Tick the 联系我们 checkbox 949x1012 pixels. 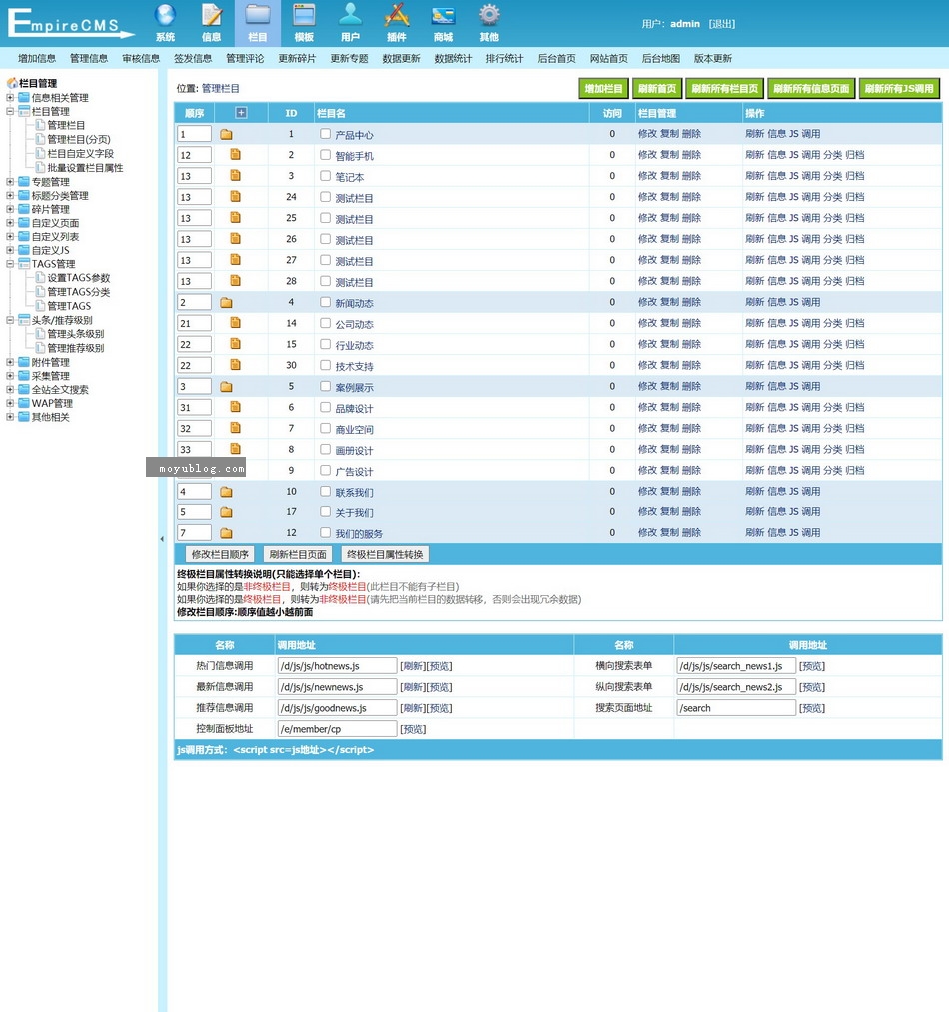click(x=325, y=491)
